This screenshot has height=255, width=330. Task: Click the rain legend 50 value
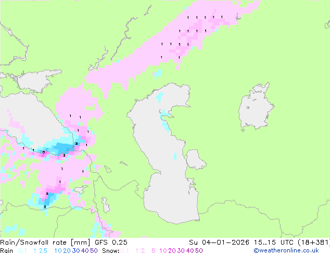tap(94, 251)
